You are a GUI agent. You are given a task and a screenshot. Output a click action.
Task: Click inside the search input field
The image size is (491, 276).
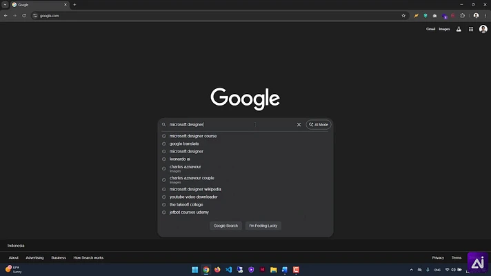(232, 124)
